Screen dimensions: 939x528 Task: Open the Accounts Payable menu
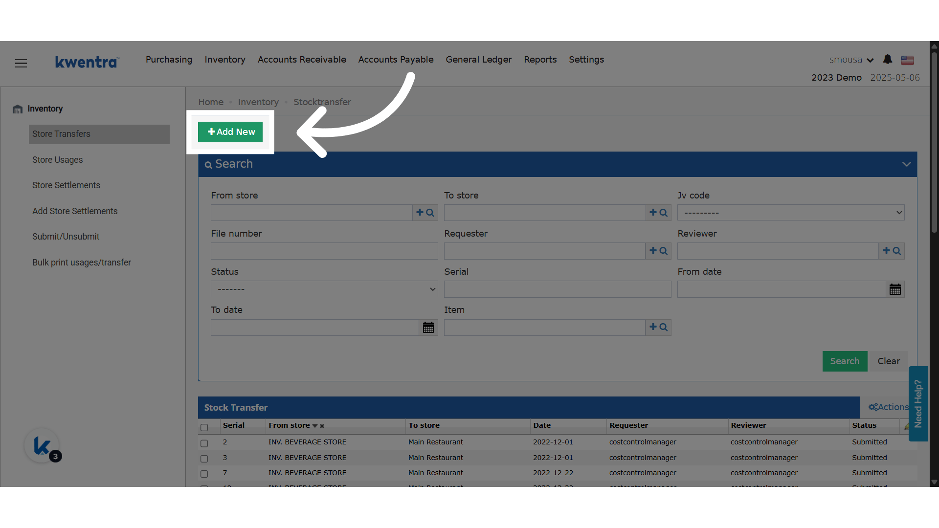(x=396, y=60)
